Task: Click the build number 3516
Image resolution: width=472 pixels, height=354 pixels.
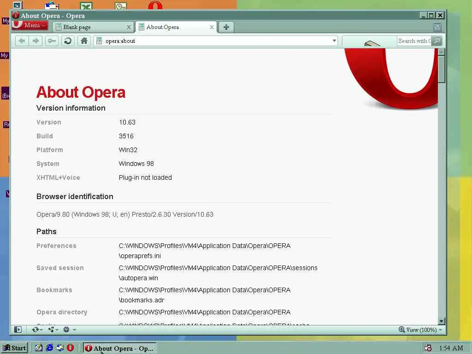Action: pyautogui.click(x=126, y=136)
